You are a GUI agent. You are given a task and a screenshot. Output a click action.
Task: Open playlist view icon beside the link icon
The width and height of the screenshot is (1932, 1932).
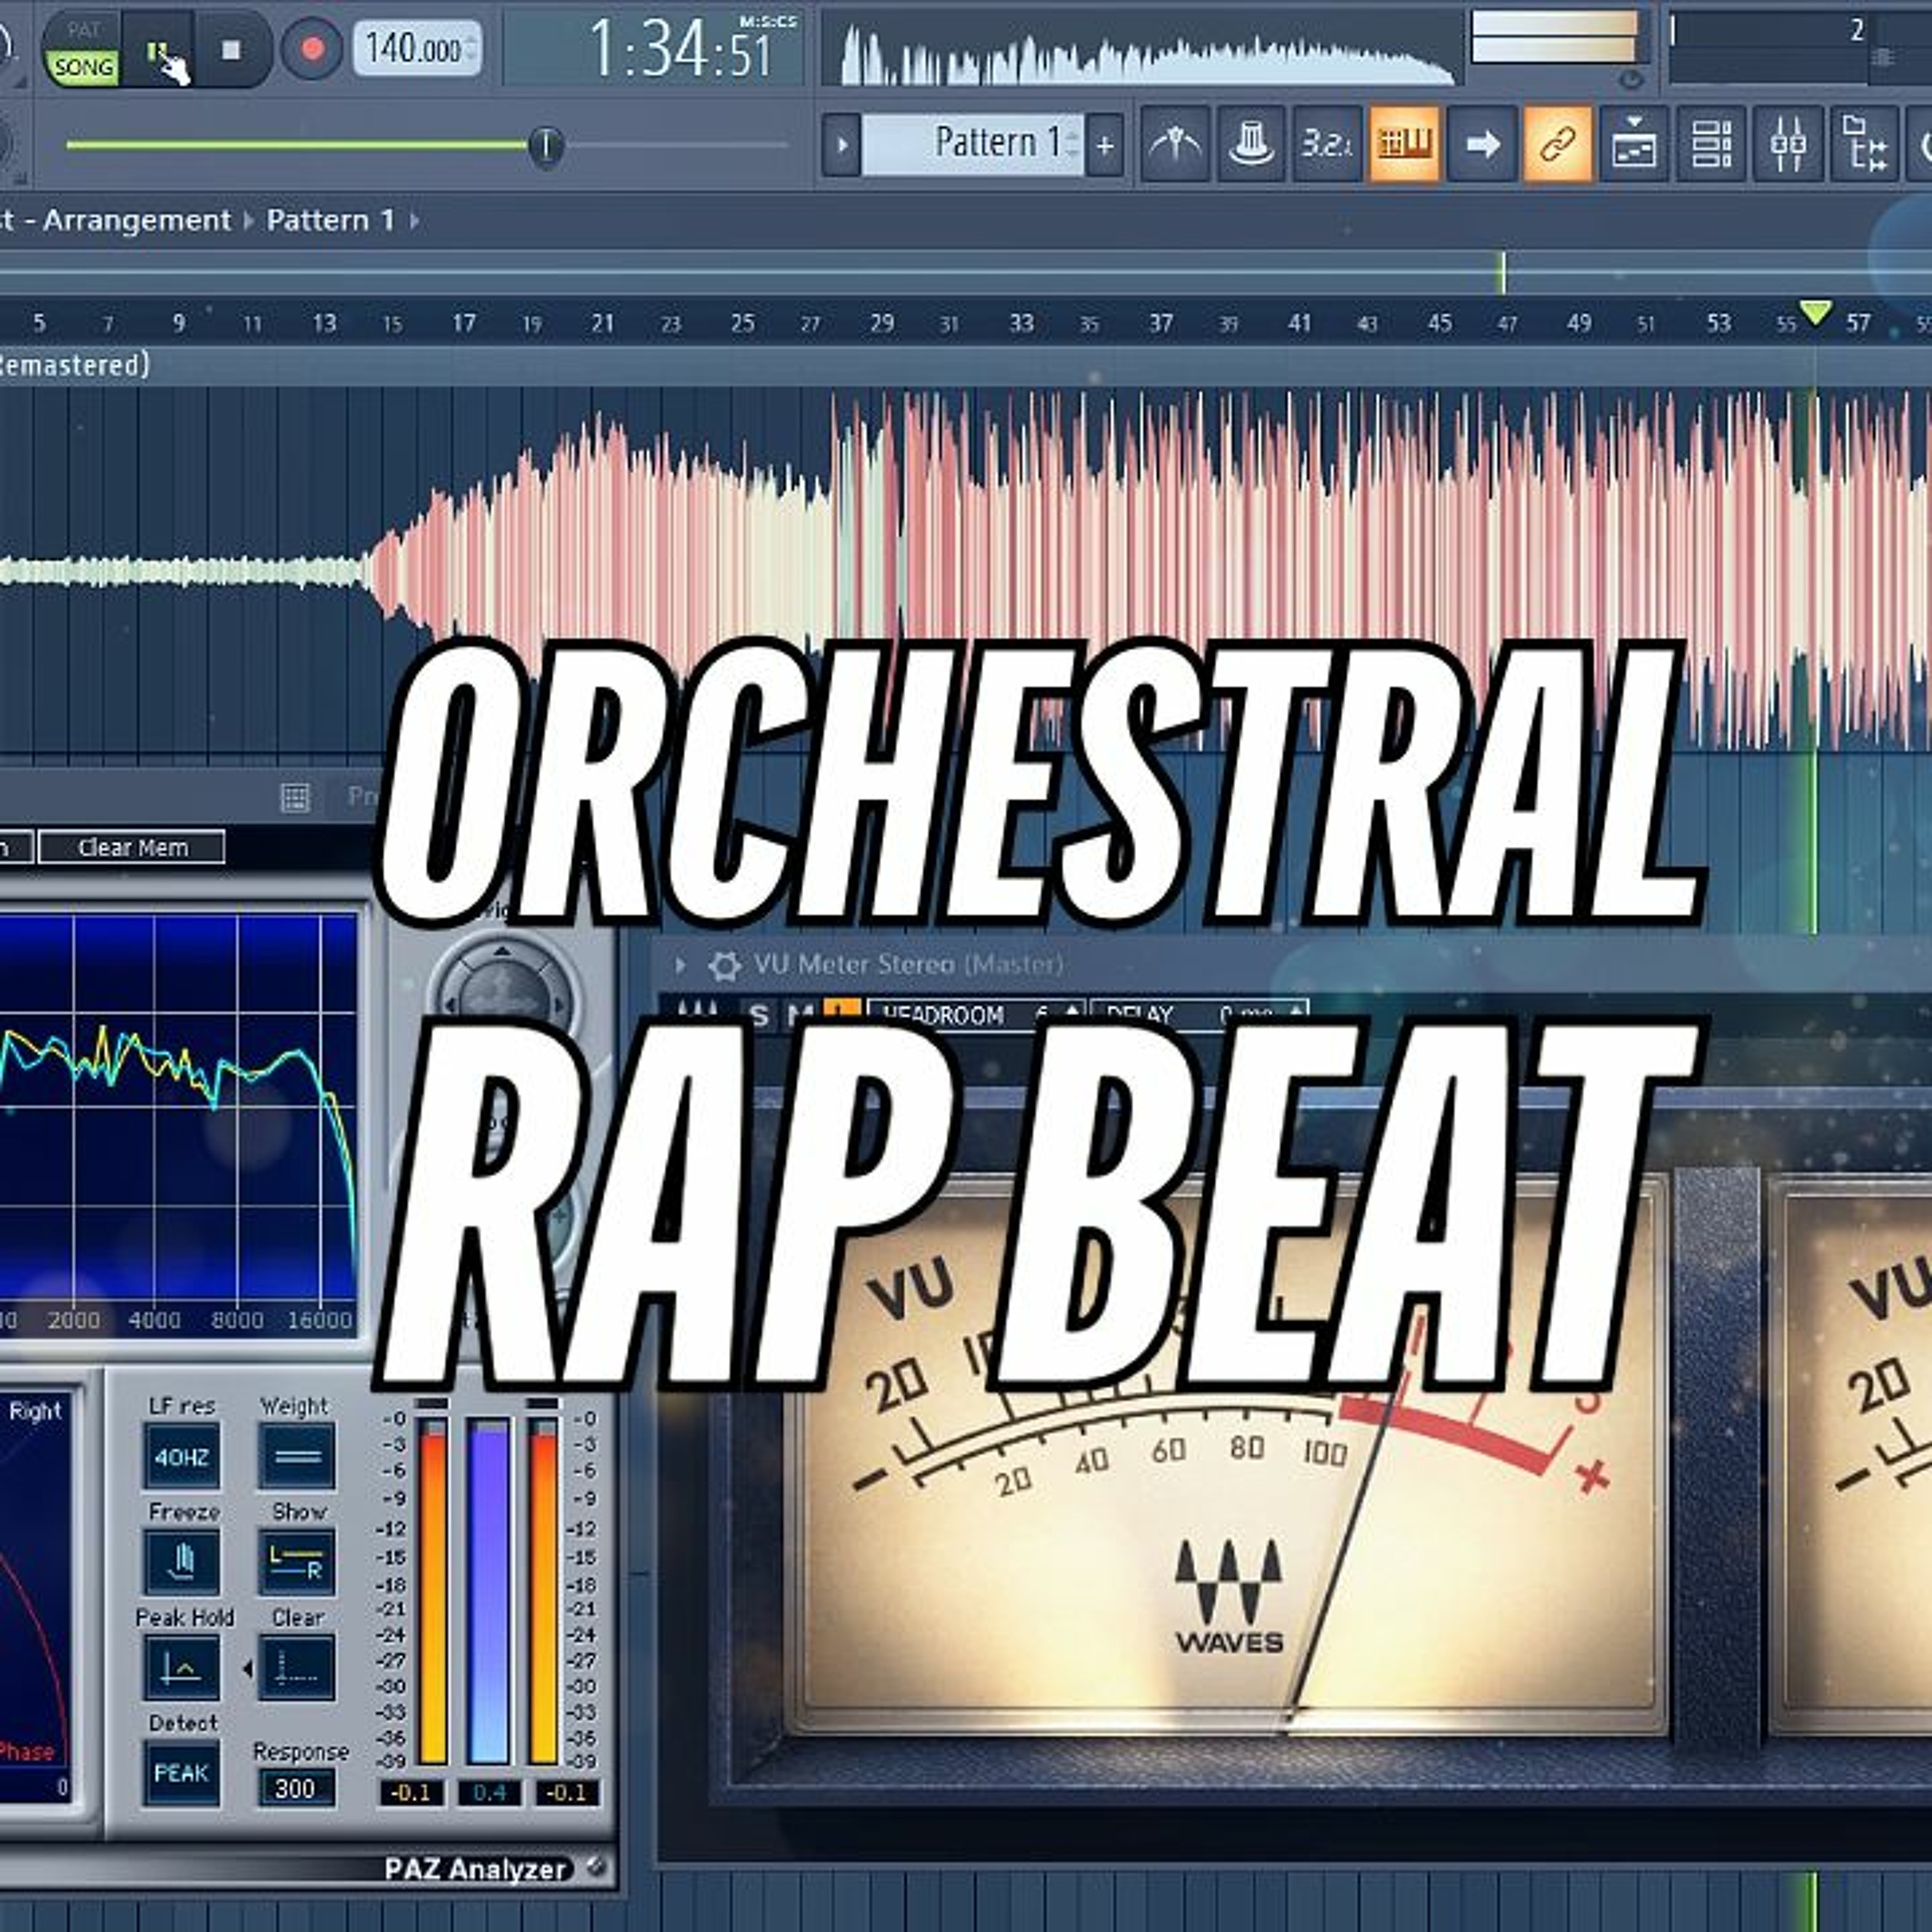[1634, 145]
